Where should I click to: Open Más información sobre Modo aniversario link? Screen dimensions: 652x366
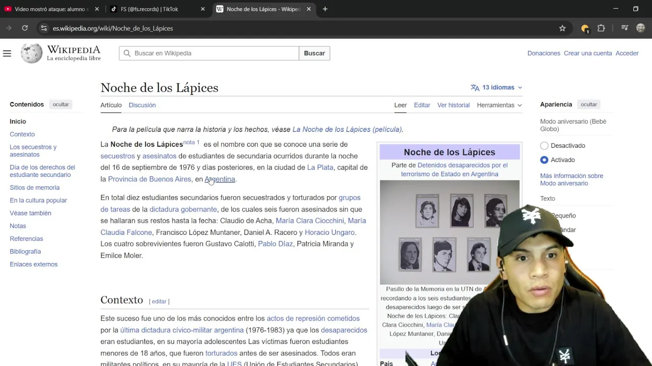pyautogui.click(x=572, y=179)
